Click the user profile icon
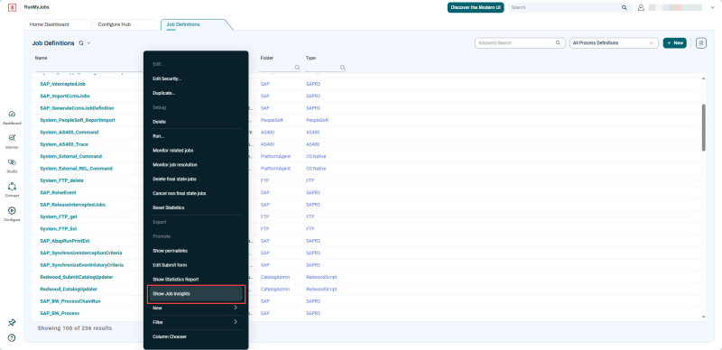The height and width of the screenshot is (350, 722). tap(641, 7)
